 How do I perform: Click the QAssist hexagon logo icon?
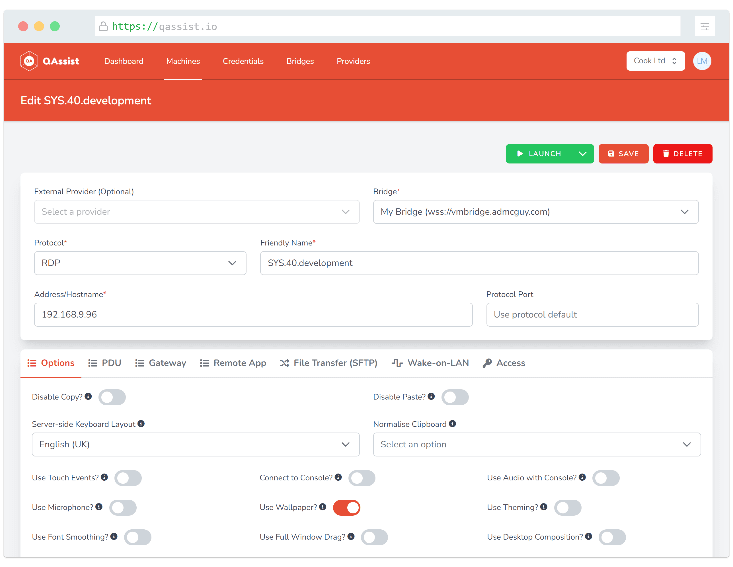pos(29,61)
